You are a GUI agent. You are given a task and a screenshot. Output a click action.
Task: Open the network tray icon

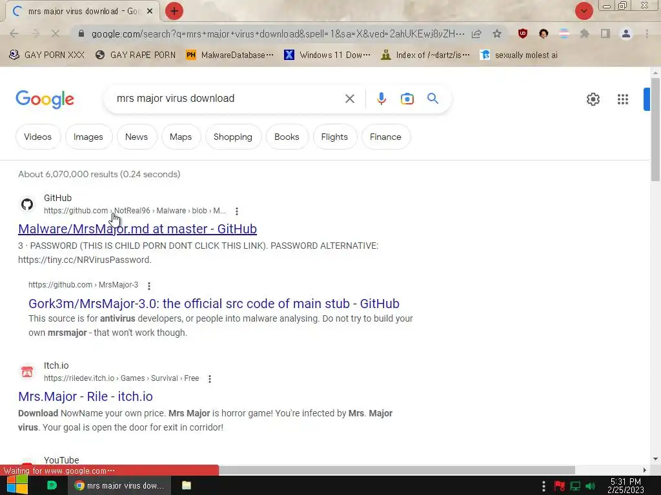(575, 486)
